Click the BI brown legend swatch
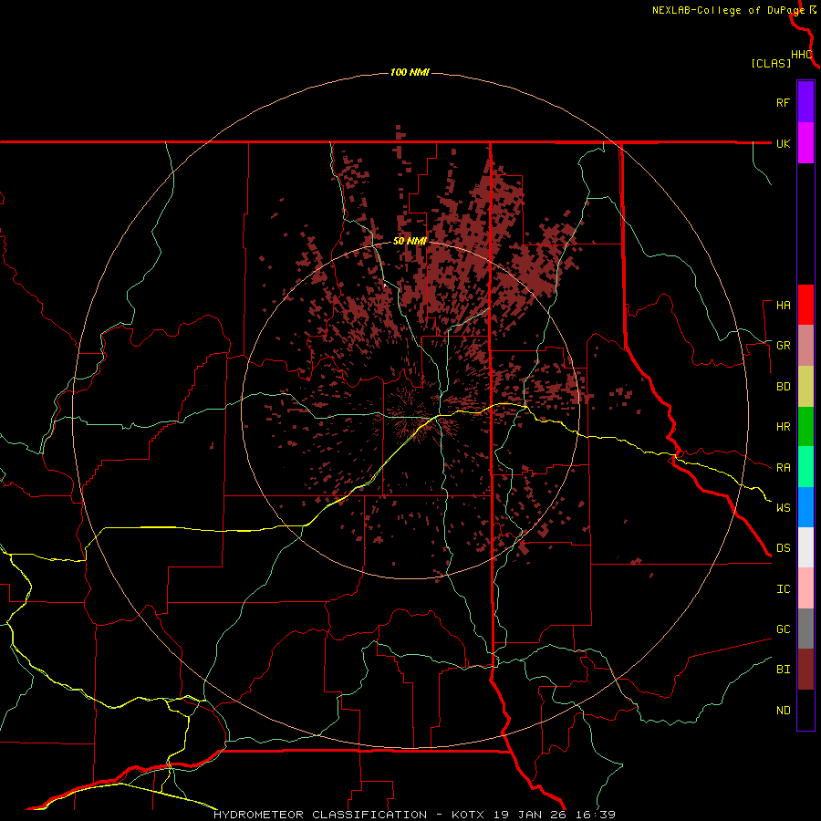 (x=805, y=670)
